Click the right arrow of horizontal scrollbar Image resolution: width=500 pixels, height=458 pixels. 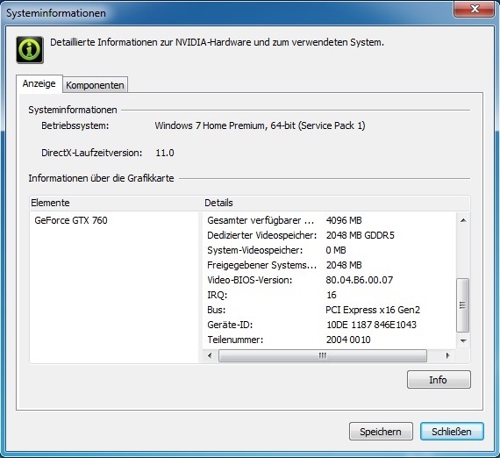pyautogui.click(x=447, y=355)
